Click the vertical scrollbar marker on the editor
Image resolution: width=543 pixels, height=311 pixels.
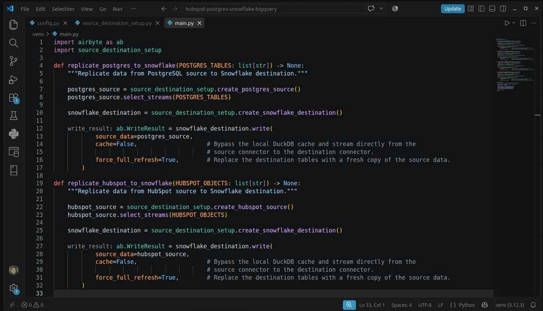coord(538,115)
